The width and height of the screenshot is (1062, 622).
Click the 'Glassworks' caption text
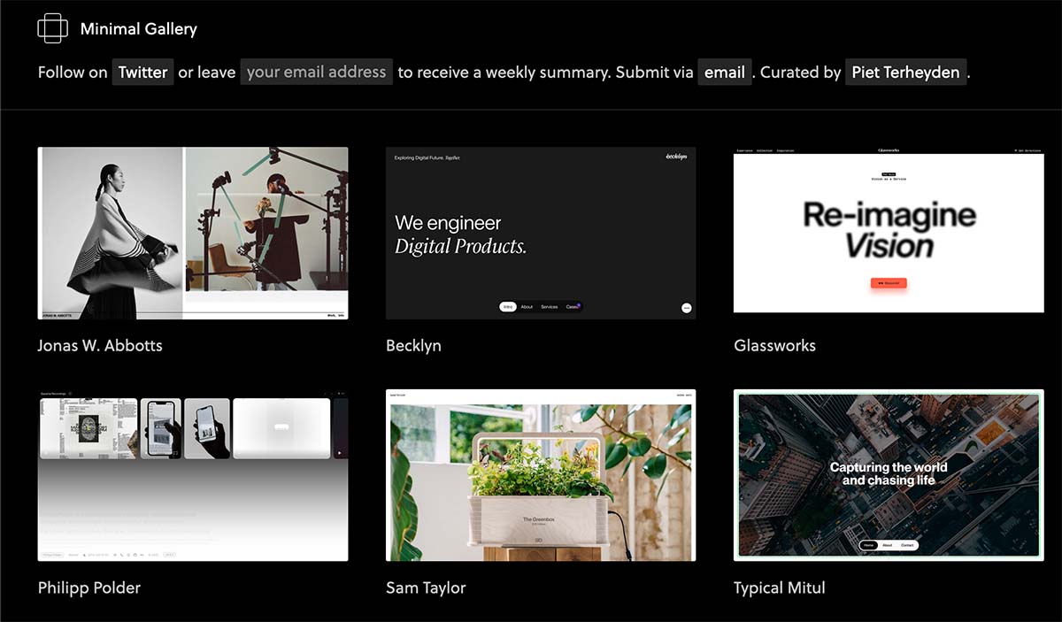774,345
